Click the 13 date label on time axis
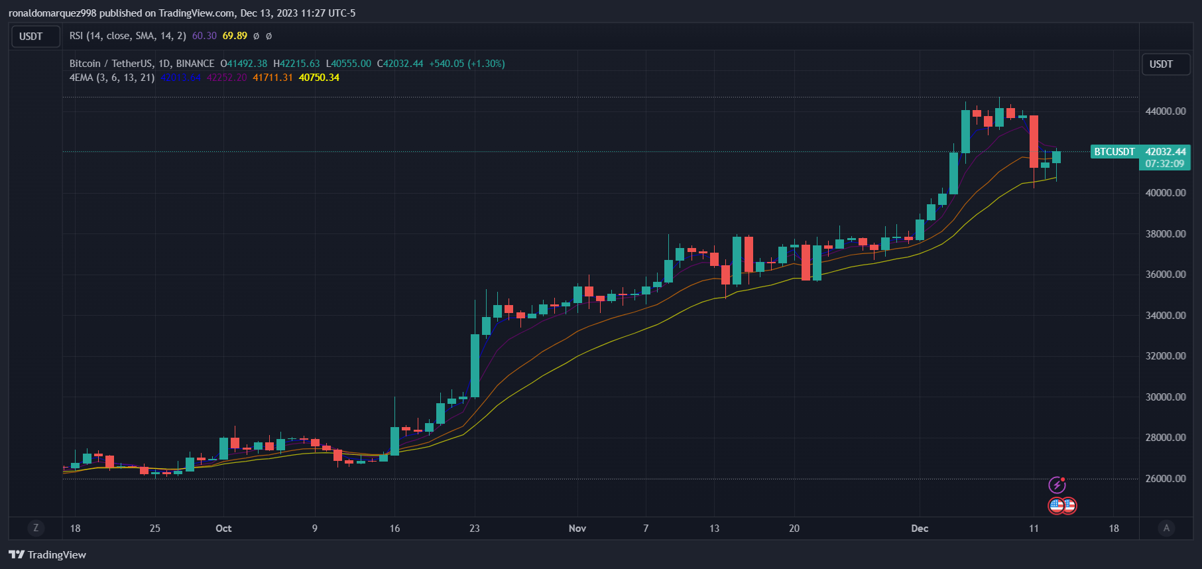Viewport: 1202px width, 569px height. (x=714, y=529)
